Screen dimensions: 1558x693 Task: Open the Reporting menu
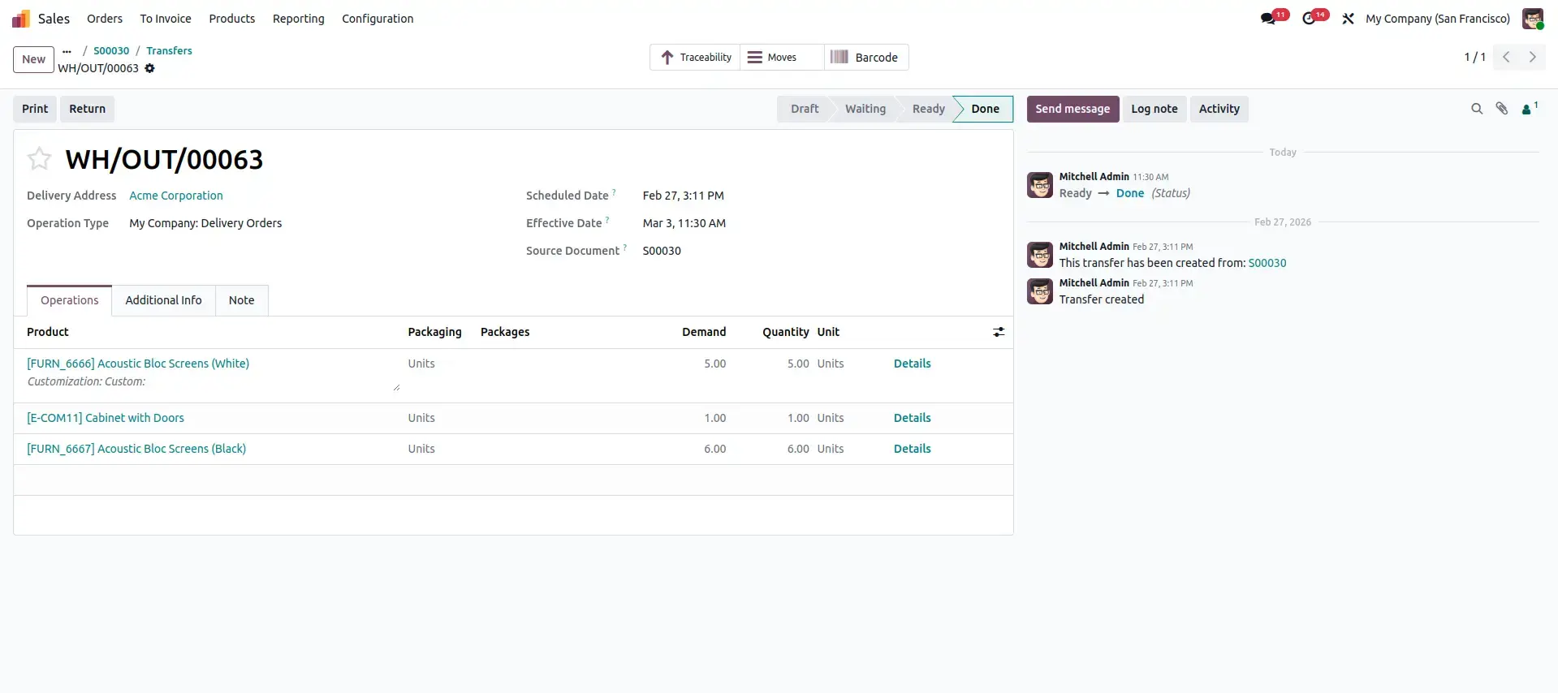tap(298, 19)
